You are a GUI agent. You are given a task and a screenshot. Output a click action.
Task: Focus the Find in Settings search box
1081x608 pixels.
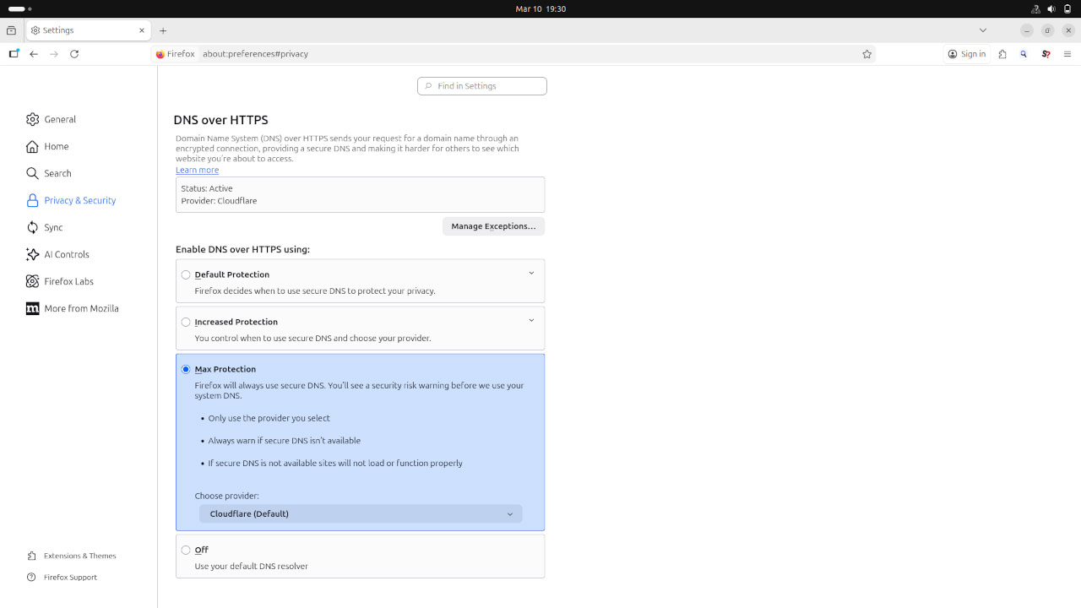point(482,86)
